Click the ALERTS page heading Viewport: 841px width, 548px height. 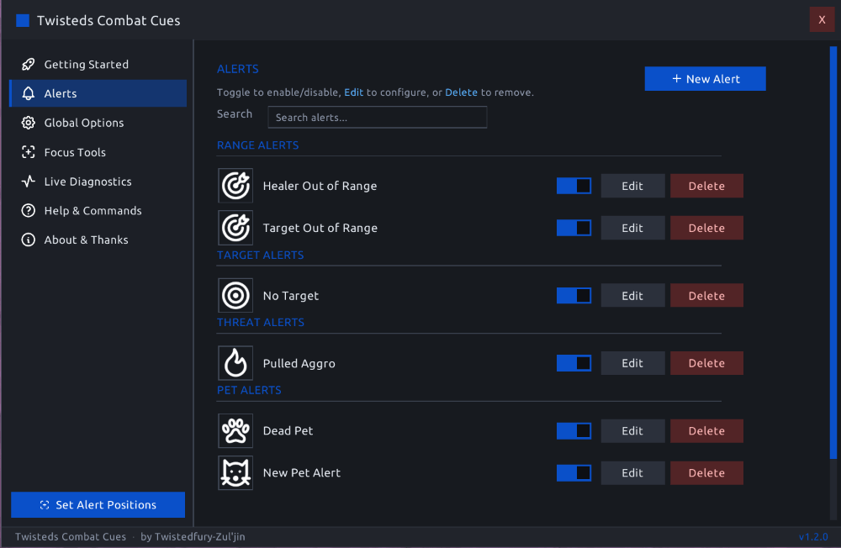point(238,69)
